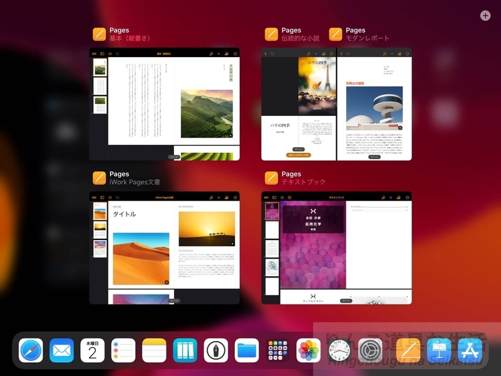This screenshot has width=501, height=376.
Task: Tap the Pages icon beside 基本（縦書き）
Action: 100,34
